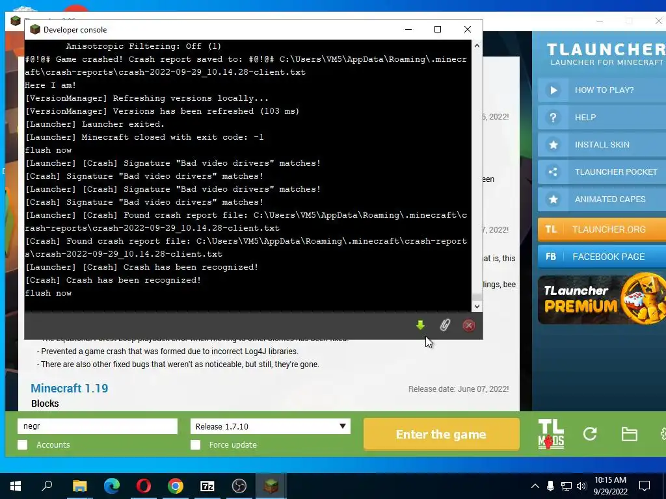Open OBS Studio from the taskbar
Image resolution: width=666 pixels, height=499 pixels.
[239, 486]
